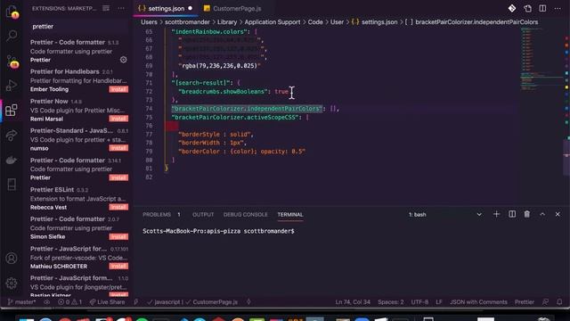Click JSON with Comments language mode
Viewport: 570px width, 321px height.
pos(478,302)
